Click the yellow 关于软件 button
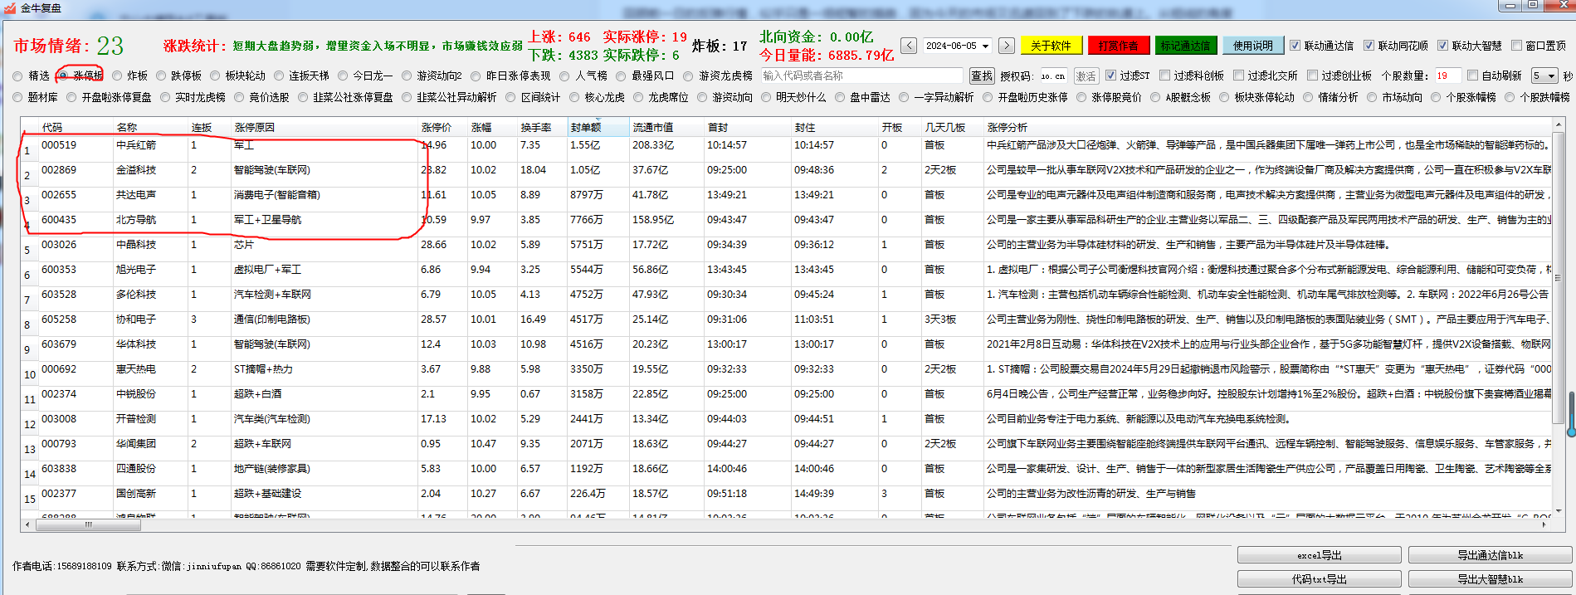This screenshot has height=595, width=1576. [1051, 46]
